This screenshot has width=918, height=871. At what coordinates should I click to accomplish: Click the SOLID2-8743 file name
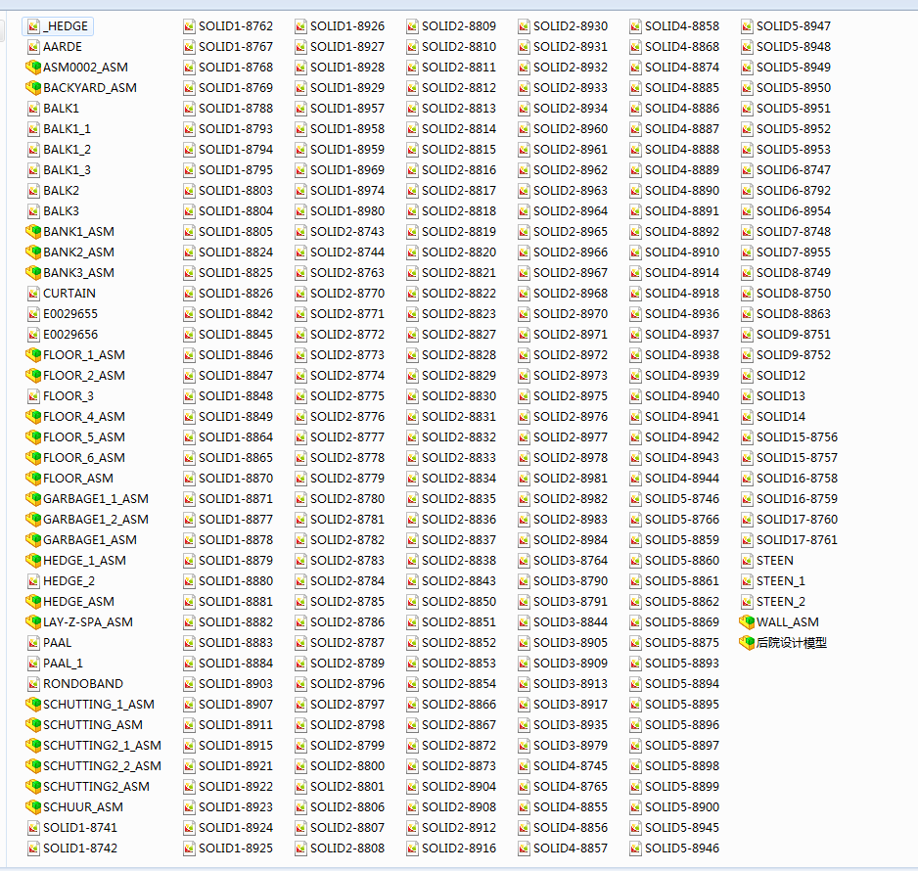click(x=347, y=232)
